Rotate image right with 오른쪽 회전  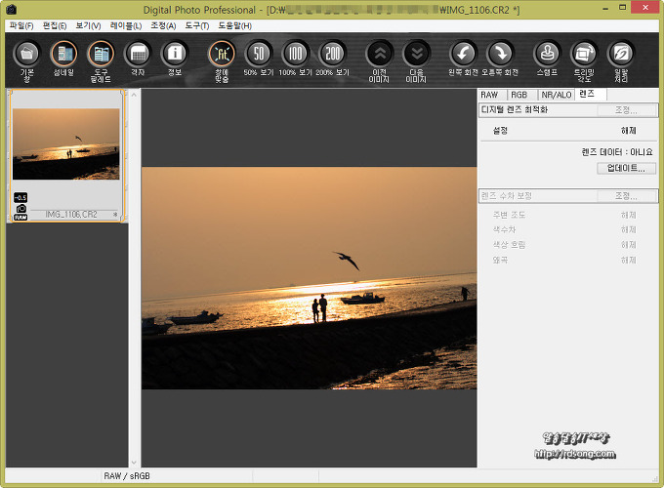(499, 55)
